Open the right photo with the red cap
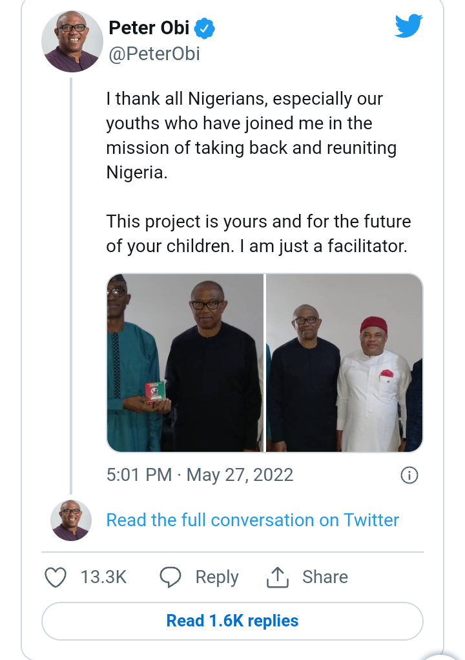Image resolution: width=465 pixels, height=660 pixels. pos(344,363)
